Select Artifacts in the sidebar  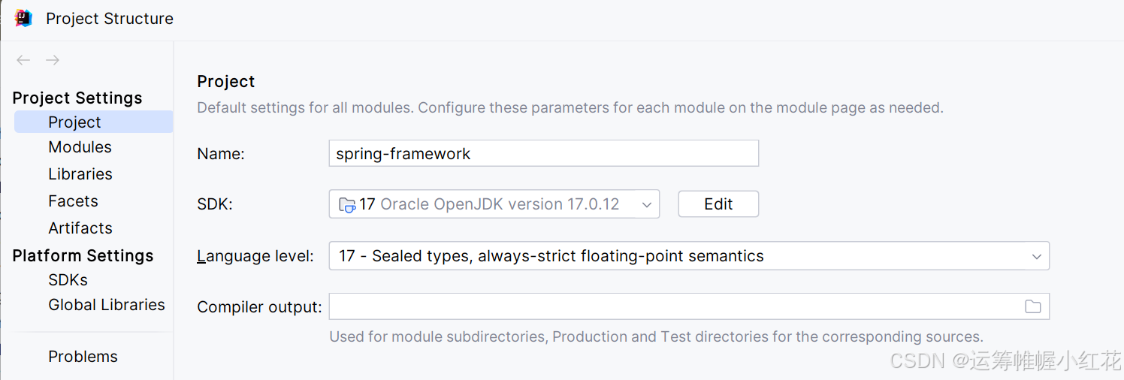pyautogui.click(x=80, y=228)
